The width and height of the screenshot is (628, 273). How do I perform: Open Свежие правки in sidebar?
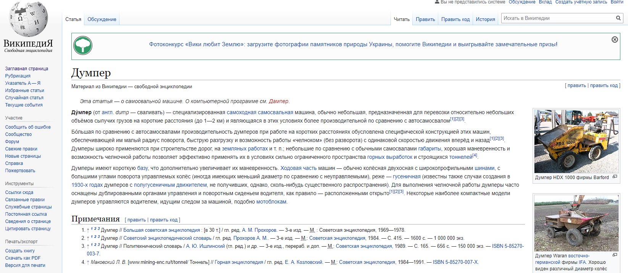coord(21,149)
